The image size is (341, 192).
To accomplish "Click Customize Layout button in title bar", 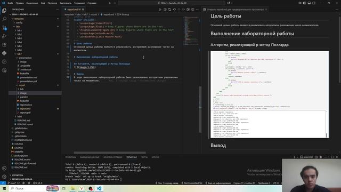I will 300,3.
